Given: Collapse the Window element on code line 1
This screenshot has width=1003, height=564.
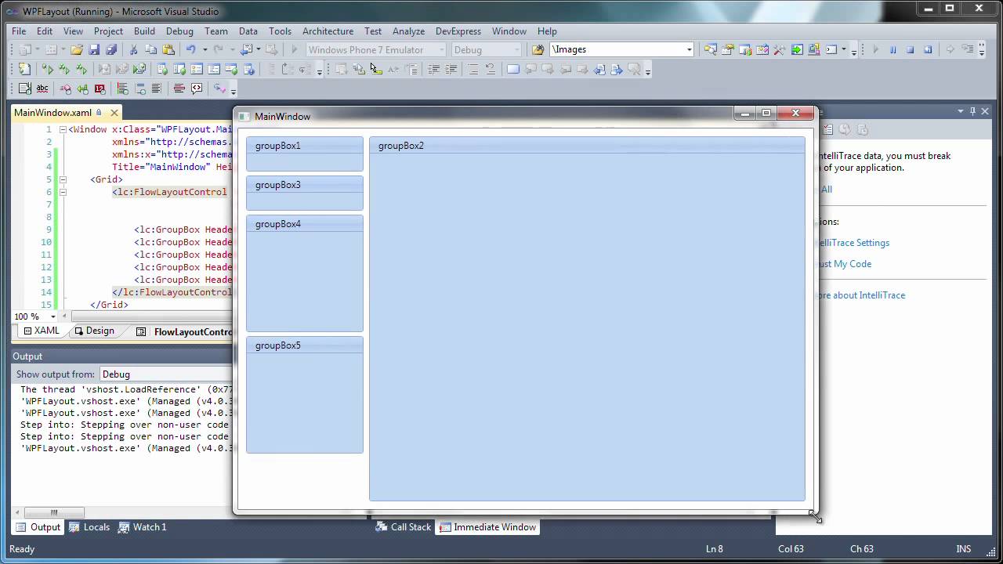Looking at the screenshot, I should pyautogui.click(x=63, y=129).
